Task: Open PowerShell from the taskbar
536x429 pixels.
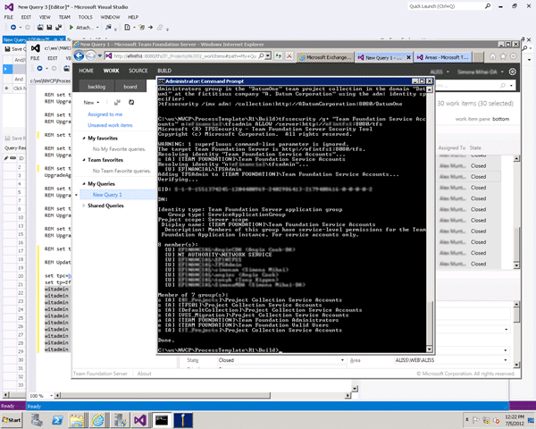Action: 57,420
